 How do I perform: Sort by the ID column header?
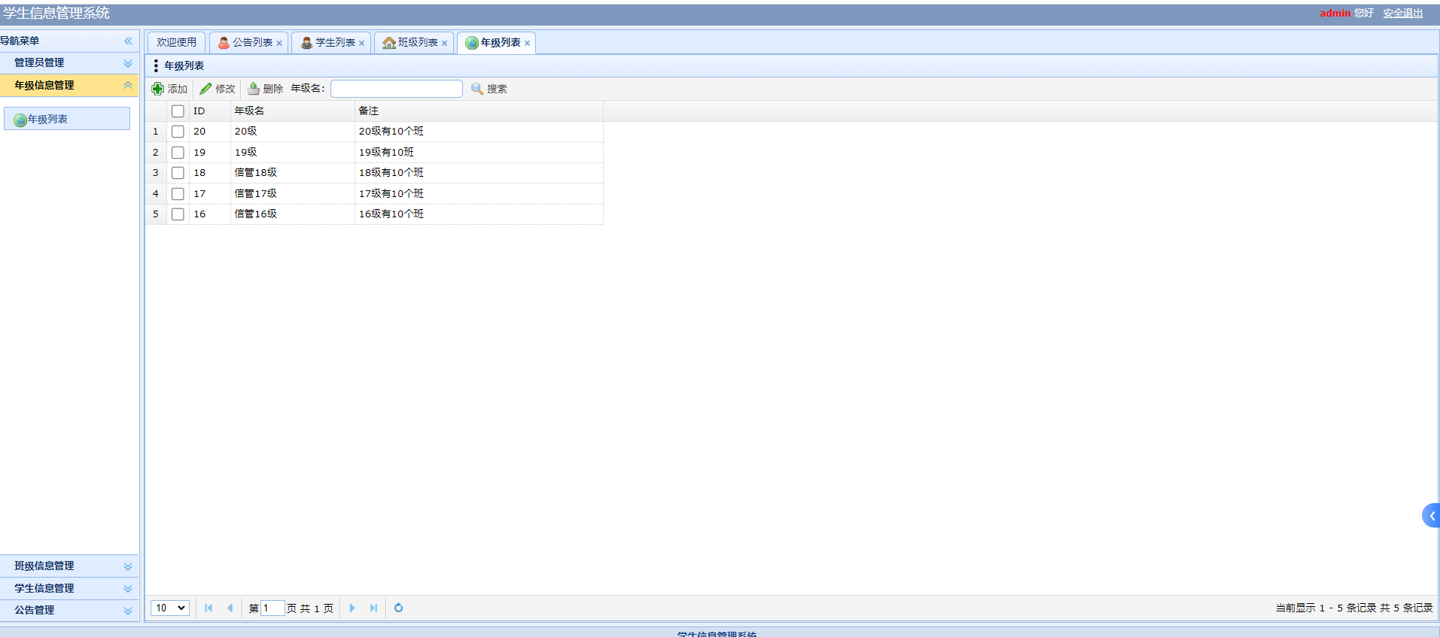[x=209, y=111]
